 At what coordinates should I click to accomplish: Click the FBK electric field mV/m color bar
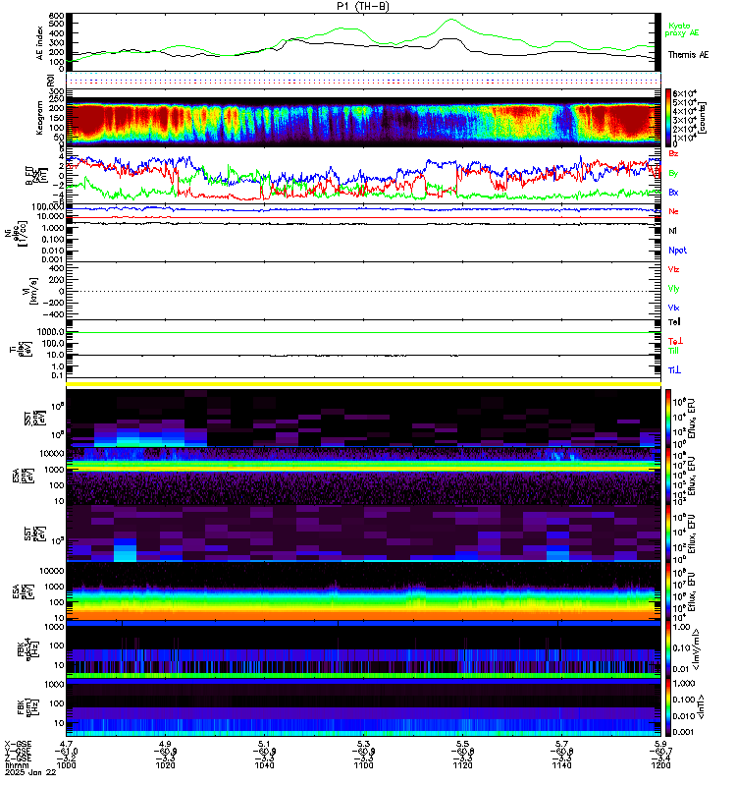coord(668,649)
